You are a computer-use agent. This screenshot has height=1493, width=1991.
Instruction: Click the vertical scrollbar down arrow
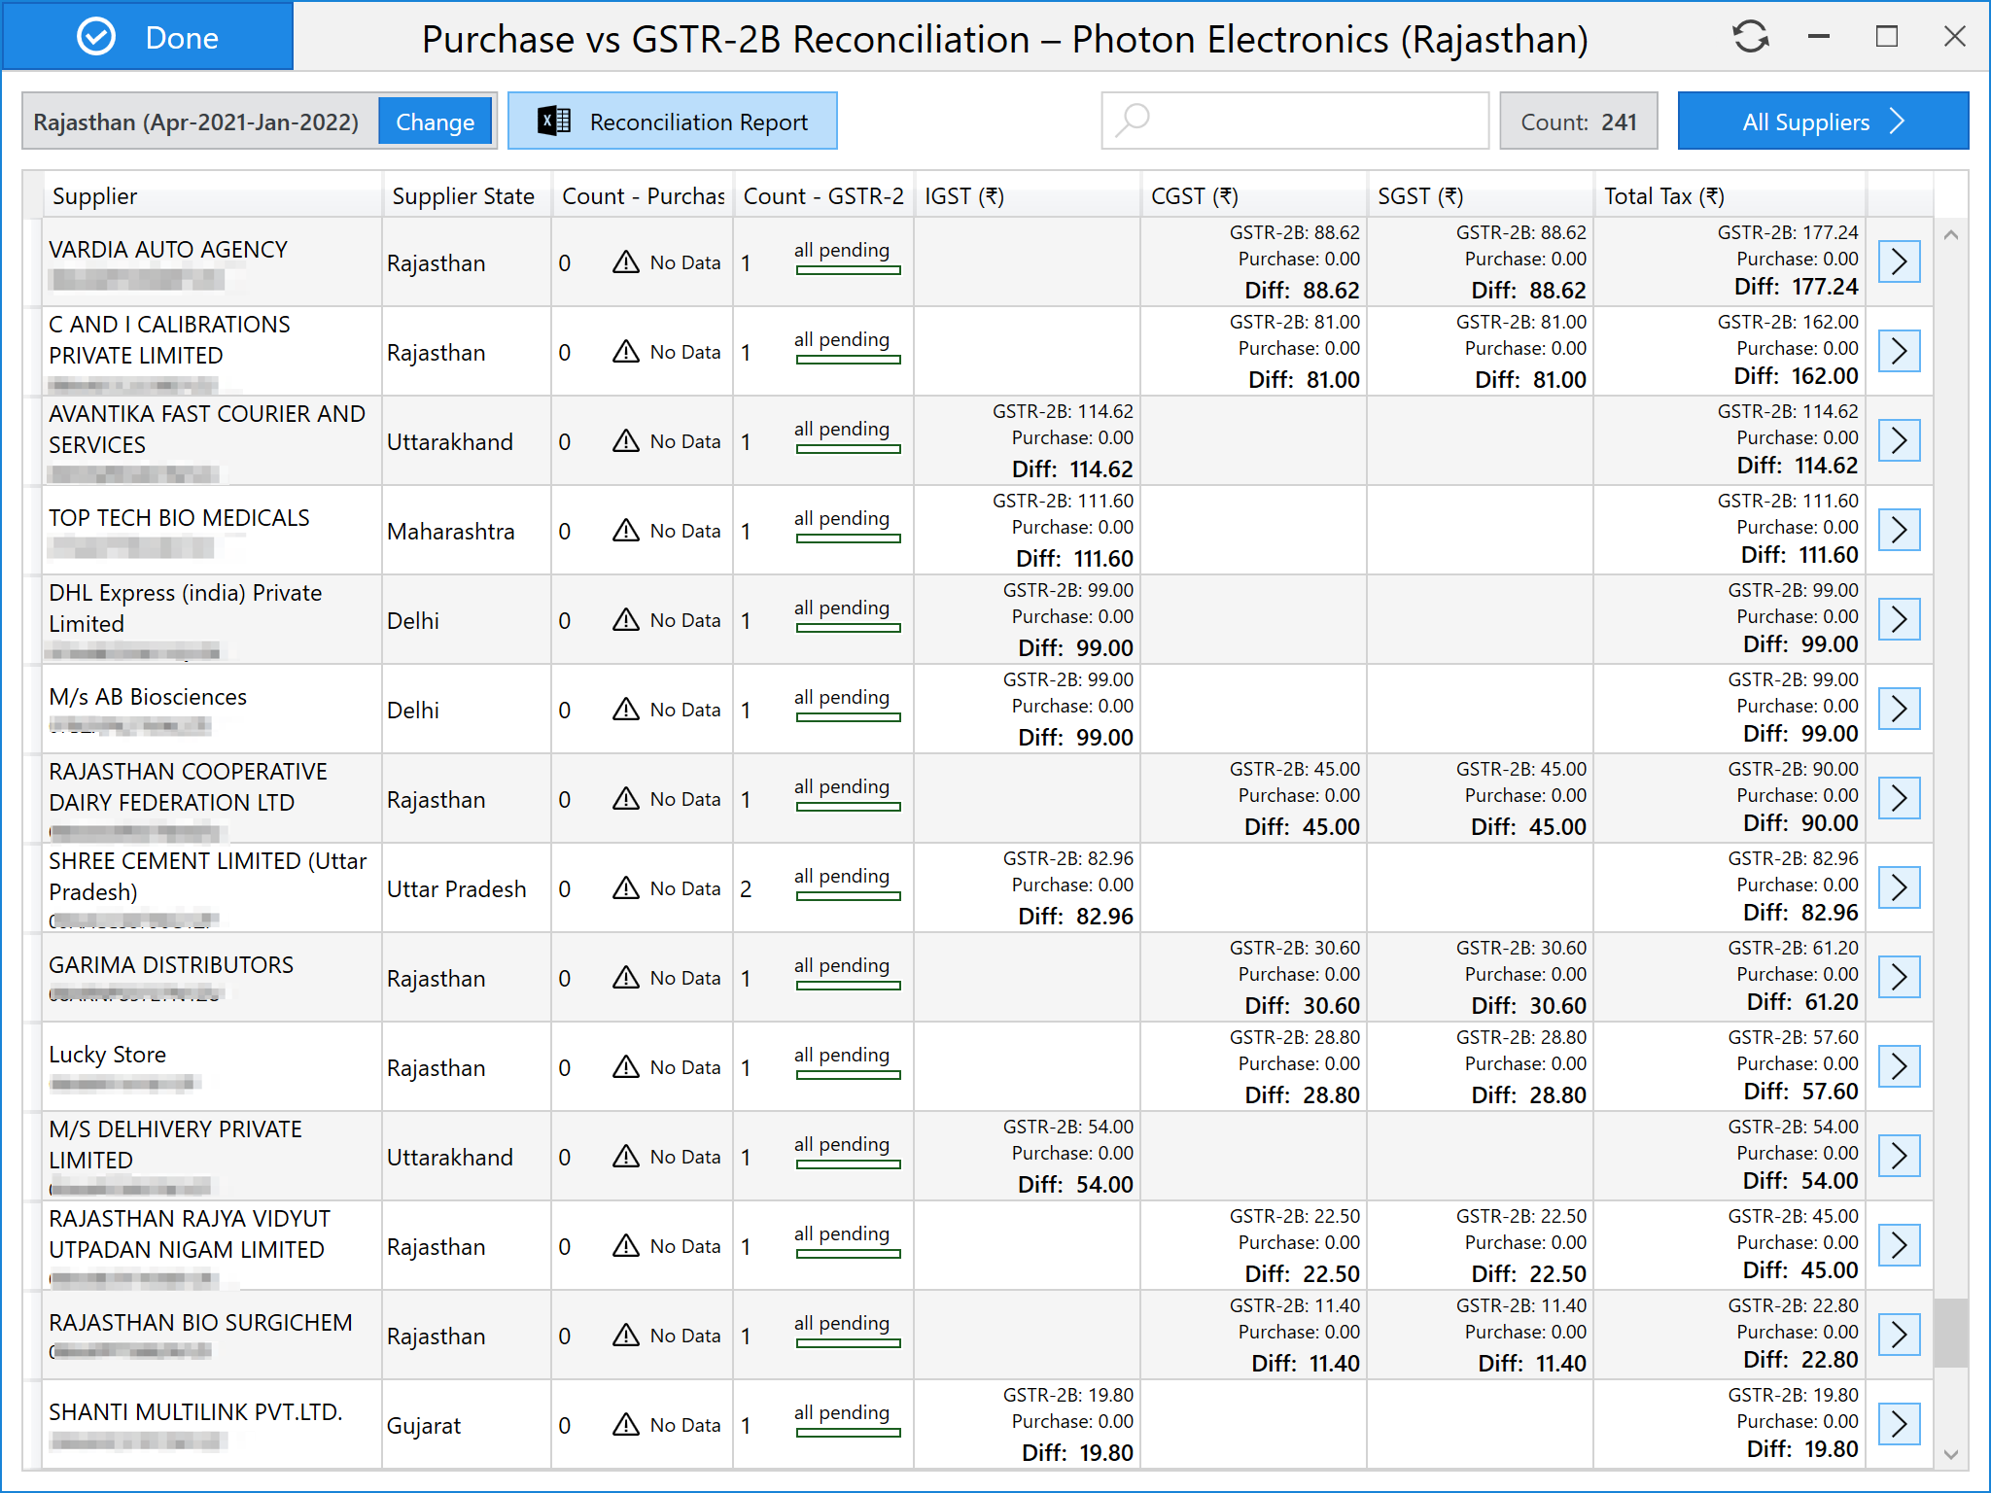pos(1950,1454)
